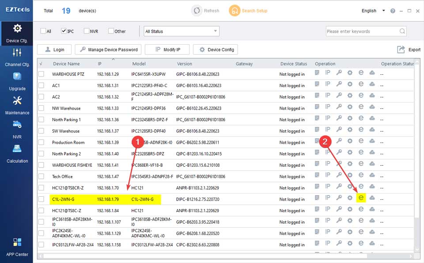The width and height of the screenshot is (424, 263).
Task: Click the IP icon for NW Warehouse row
Action: 328,108
